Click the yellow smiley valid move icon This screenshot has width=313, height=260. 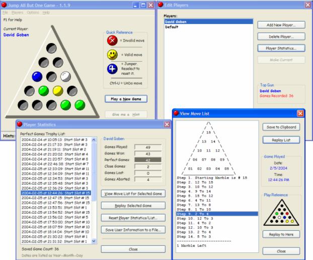(113, 55)
